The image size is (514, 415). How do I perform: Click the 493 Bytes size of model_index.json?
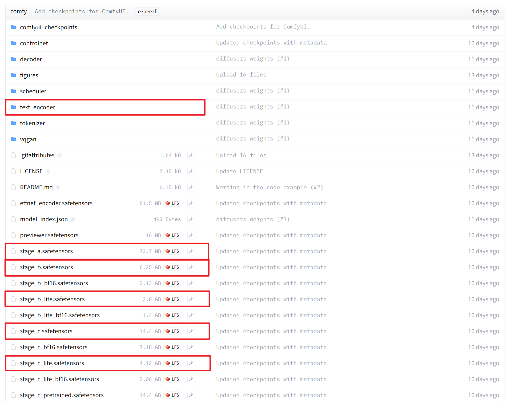click(x=167, y=219)
